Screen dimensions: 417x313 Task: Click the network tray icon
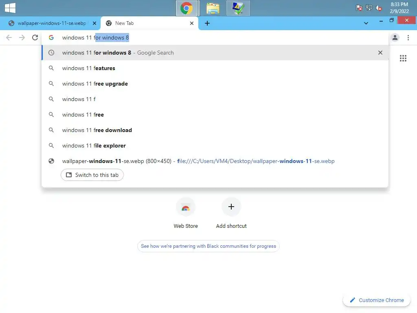coord(369,8)
